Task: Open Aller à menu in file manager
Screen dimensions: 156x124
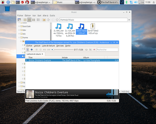Action: tap(45, 16)
